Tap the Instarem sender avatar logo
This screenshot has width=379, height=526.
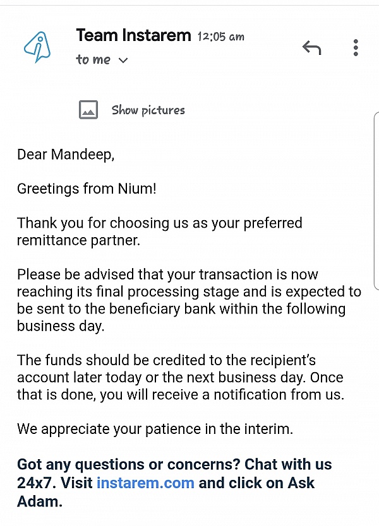pos(37,47)
